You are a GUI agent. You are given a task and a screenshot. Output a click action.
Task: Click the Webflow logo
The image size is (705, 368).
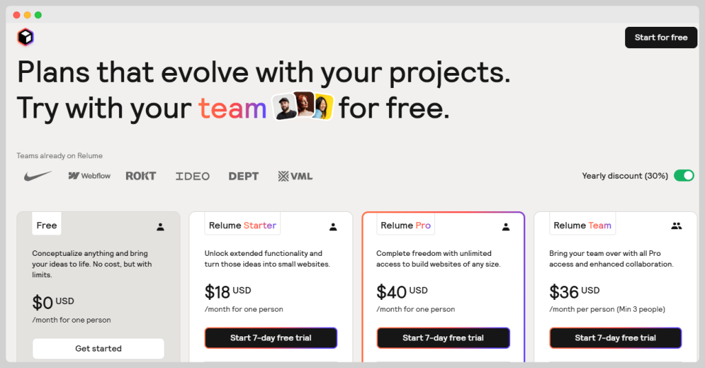(x=90, y=176)
